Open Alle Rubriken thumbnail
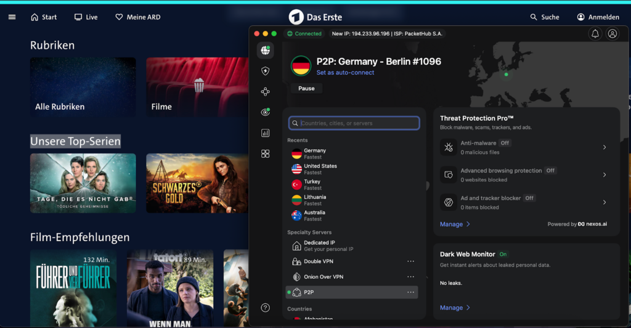This screenshot has width=631, height=328. pos(83,87)
